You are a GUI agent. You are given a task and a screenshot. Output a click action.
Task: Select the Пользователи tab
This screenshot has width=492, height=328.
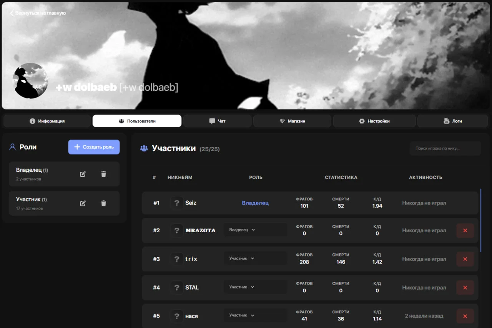coord(137,121)
